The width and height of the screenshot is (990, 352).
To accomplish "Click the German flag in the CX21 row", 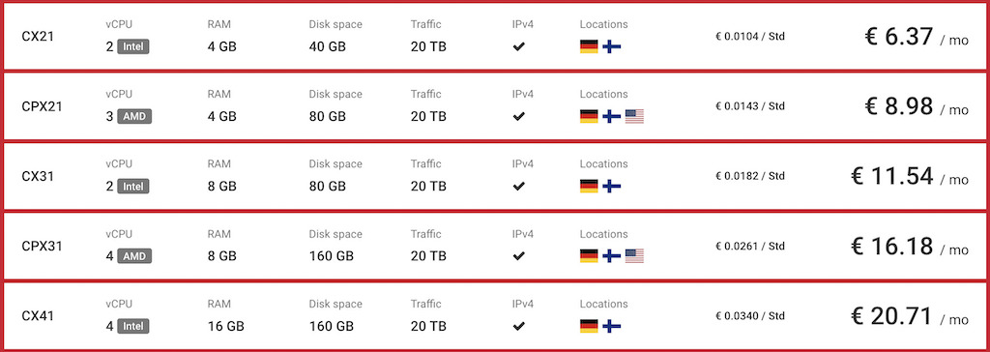I will click(x=589, y=46).
